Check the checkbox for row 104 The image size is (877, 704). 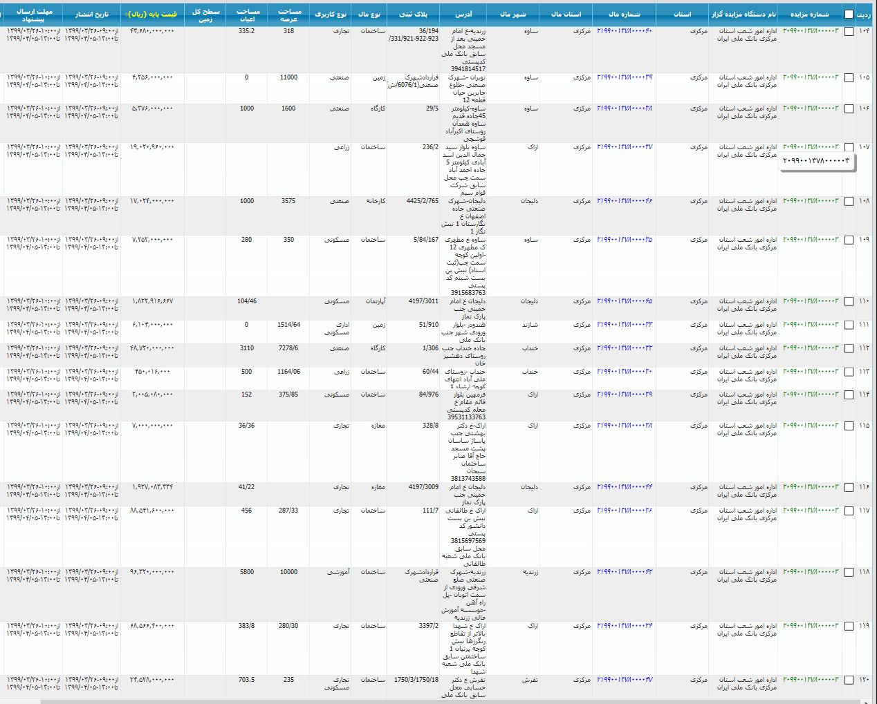(x=849, y=32)
